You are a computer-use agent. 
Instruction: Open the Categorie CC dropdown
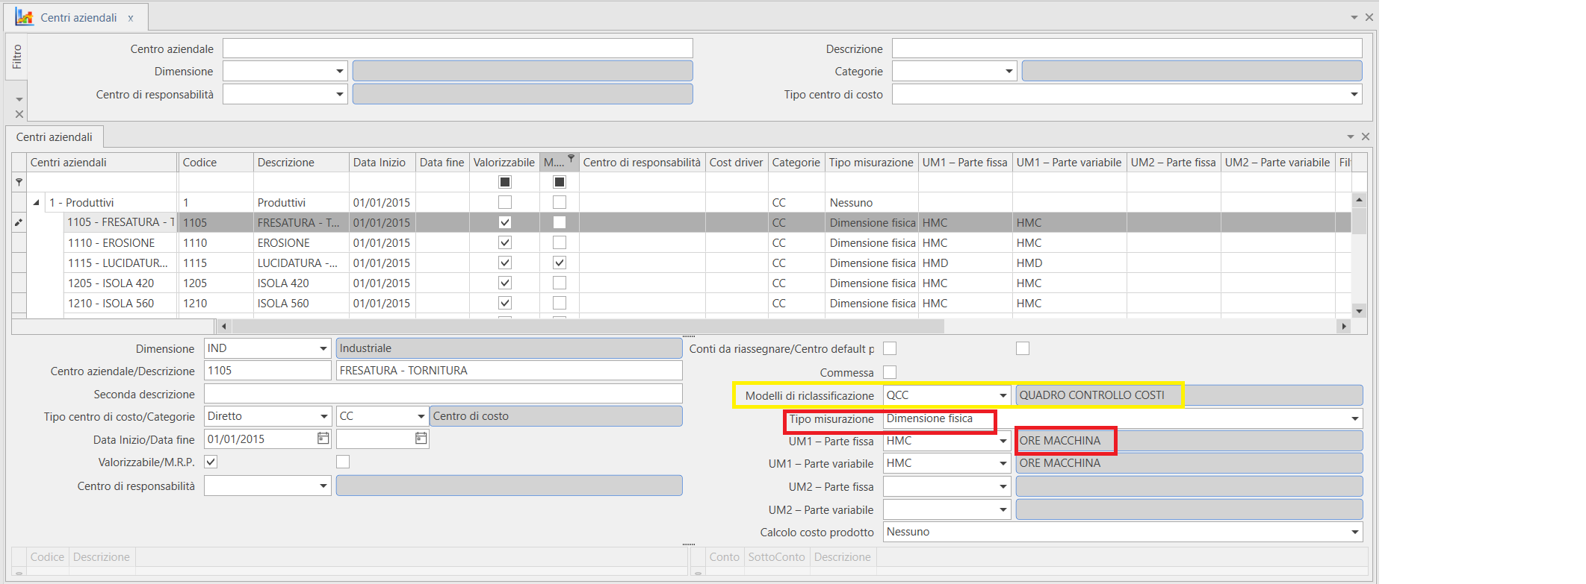(421, 416)
